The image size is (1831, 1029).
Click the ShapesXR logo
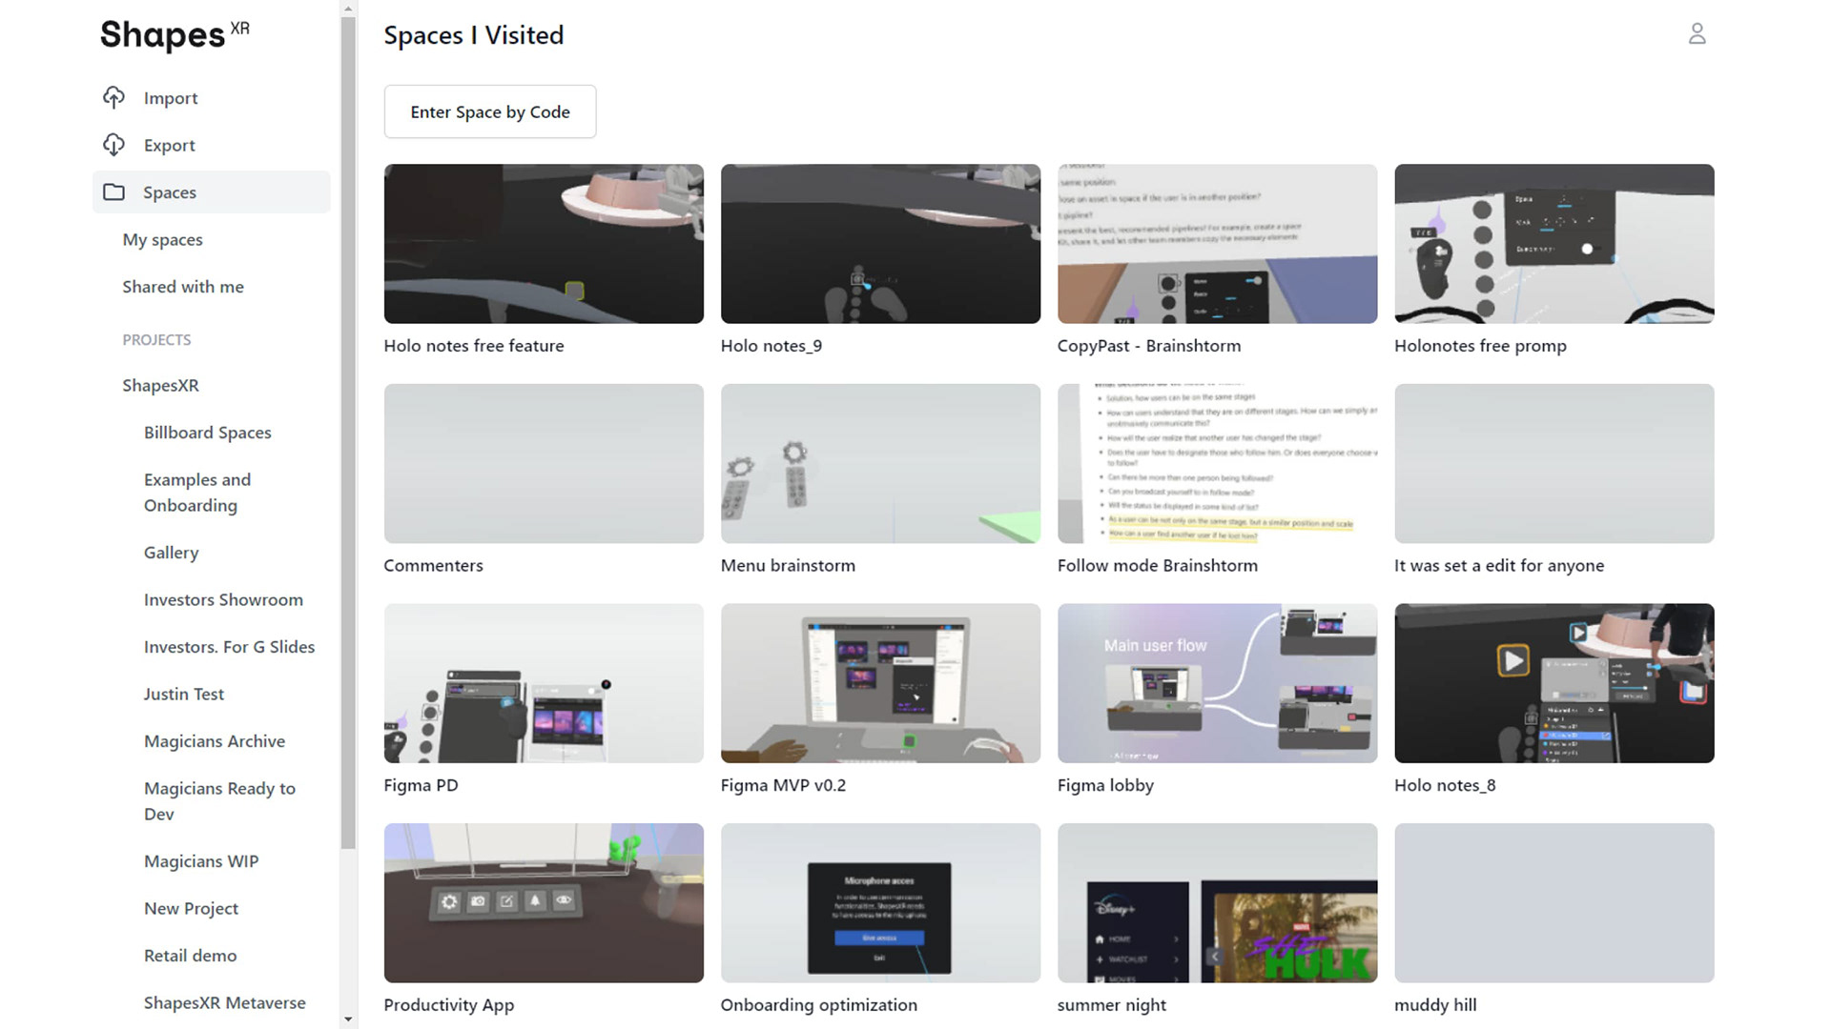pos(175,34)
